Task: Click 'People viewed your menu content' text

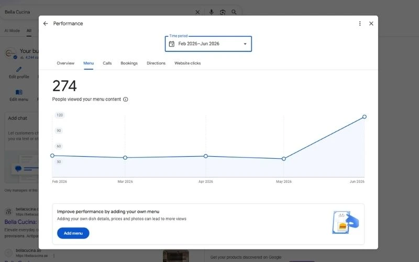Action: [x=86, y=99]
